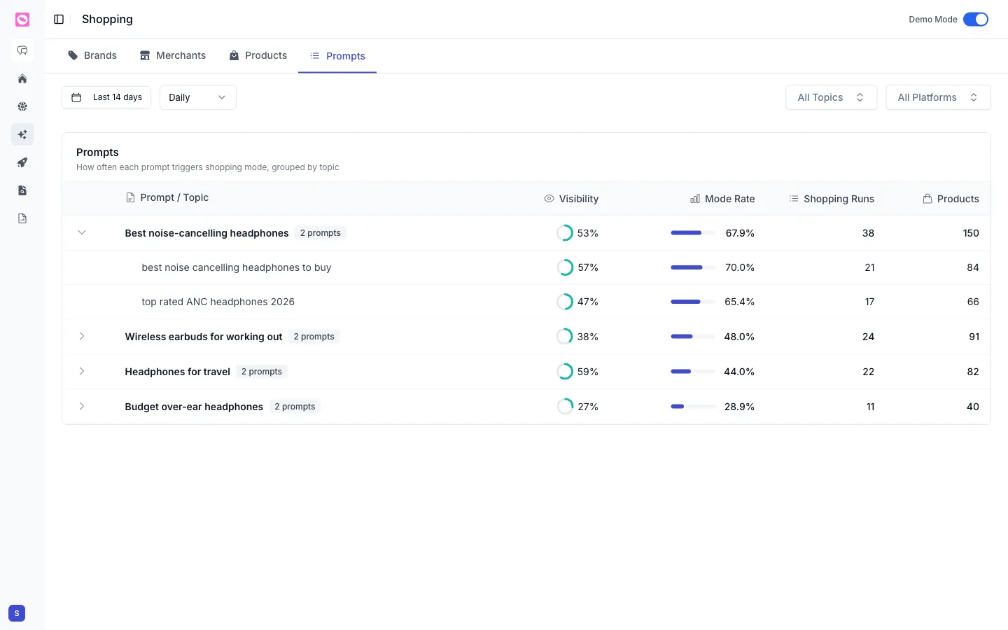
Task: Click the visibility ring for 59%
Action: (x=565, y=372)
